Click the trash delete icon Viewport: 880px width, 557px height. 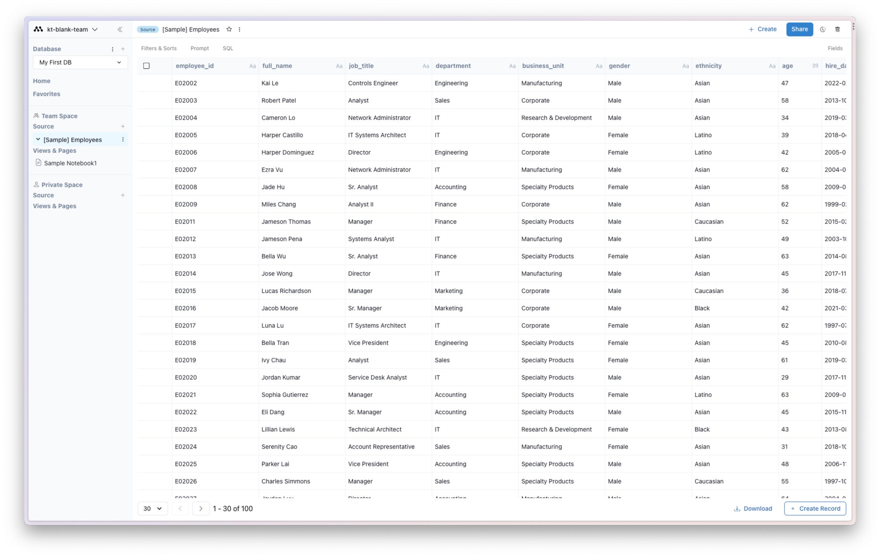[837, 29]
